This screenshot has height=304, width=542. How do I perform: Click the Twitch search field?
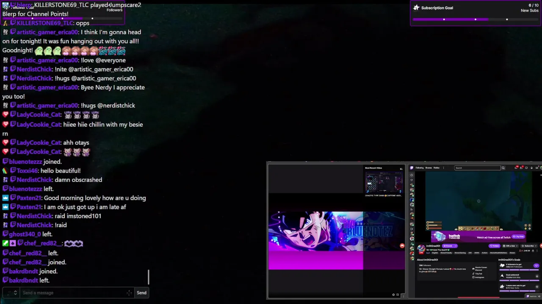point(477,168)
